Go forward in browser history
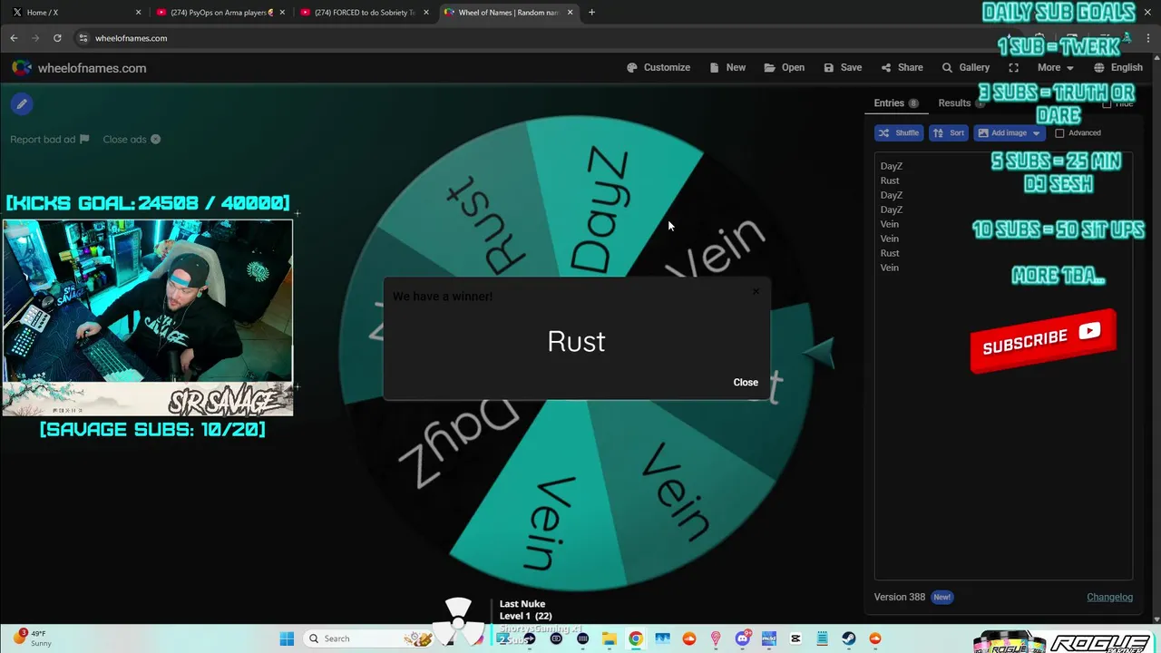 coord(35,38)
